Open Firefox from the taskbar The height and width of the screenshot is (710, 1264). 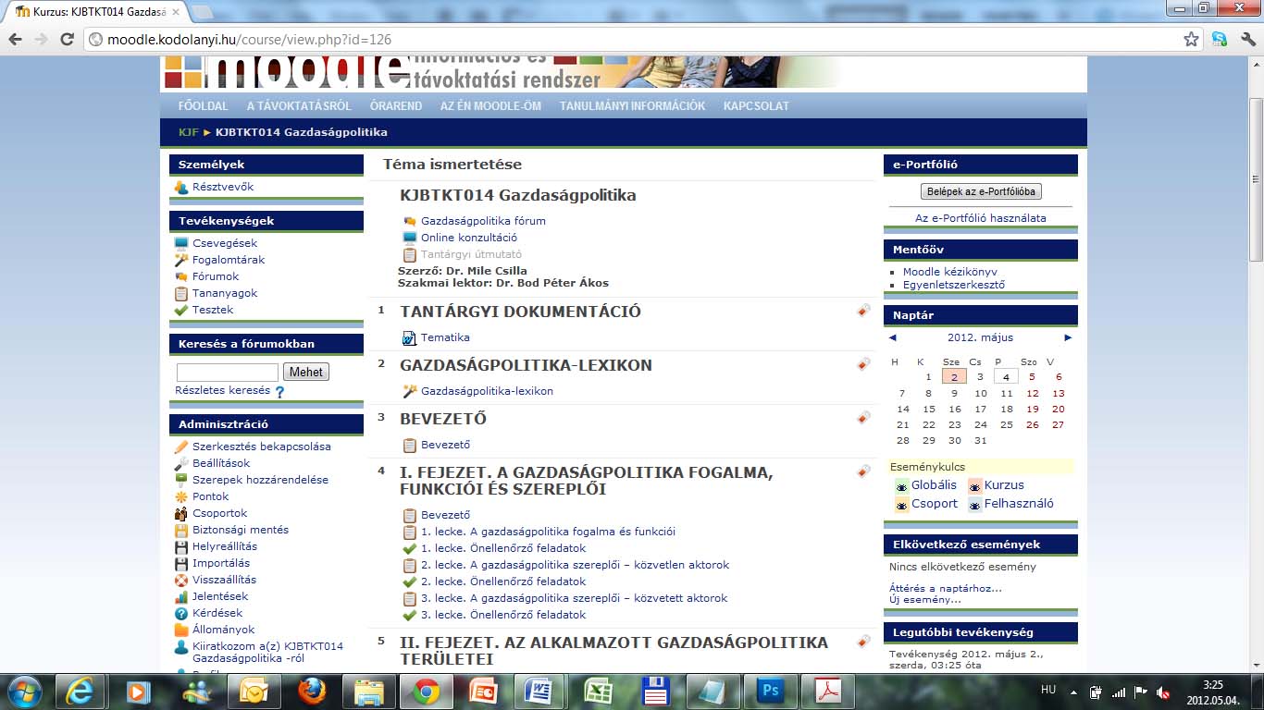(312, 691)
